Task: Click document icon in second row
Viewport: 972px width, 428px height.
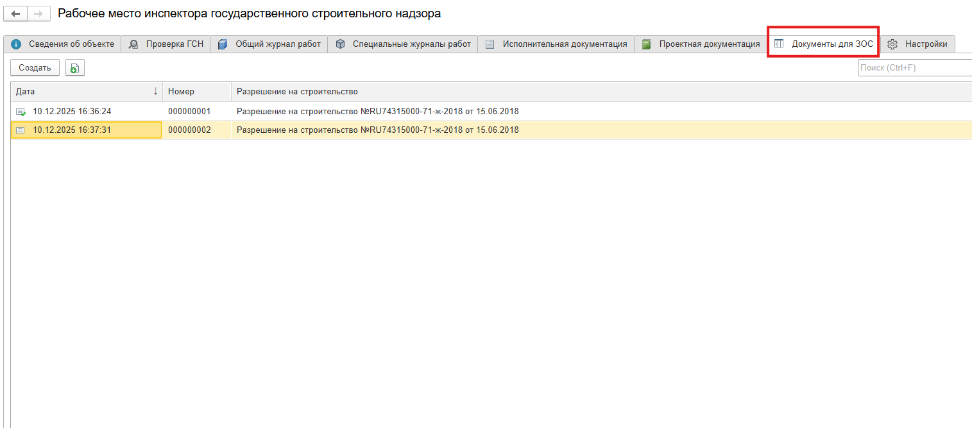Action: tap(21, 130)
